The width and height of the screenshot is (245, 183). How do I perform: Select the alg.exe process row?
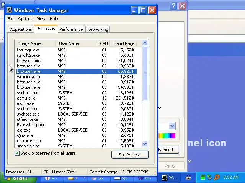(x=77, y=130)
